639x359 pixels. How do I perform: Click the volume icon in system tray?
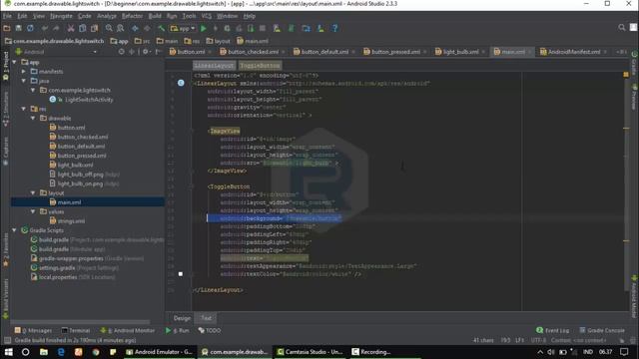(551, 352)
